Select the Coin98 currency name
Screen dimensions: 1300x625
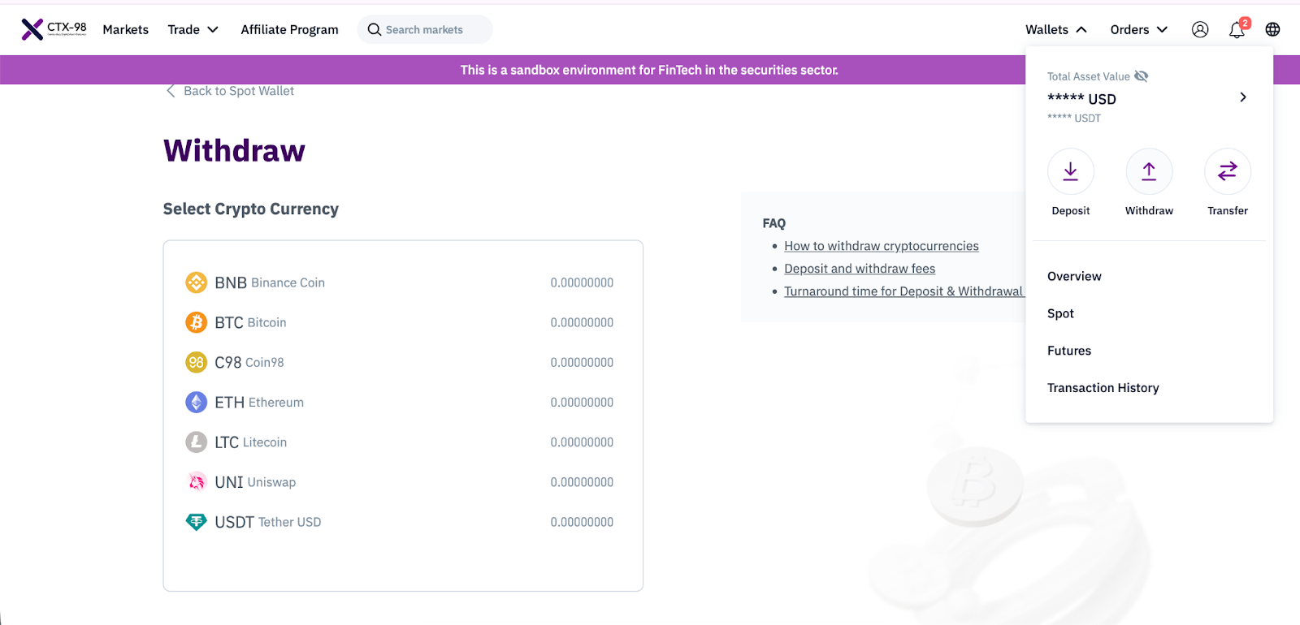(265, 362)
